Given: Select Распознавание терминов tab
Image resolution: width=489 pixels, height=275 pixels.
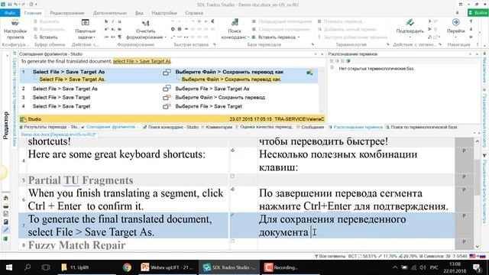Looking at the screenshot, I should click(x=355, y=128).
